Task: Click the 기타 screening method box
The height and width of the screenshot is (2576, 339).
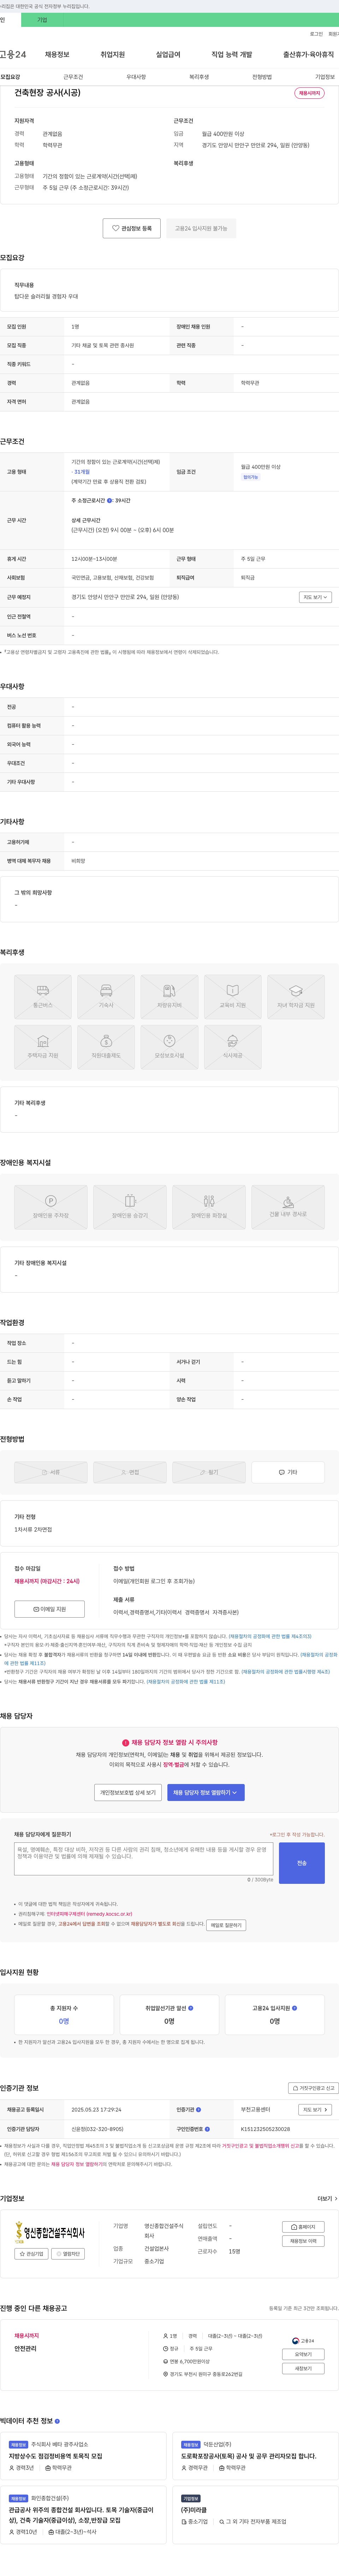Action: pyautogui.click(x=288, y=1472)
